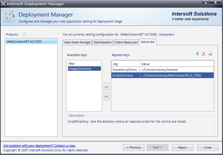Click the Deployment Manager logo icon

9,16
